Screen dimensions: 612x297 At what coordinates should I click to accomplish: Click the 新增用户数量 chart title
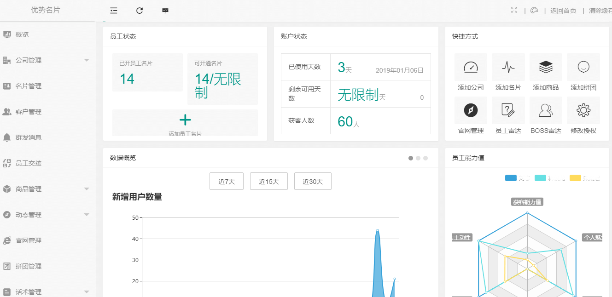click(x=137, y=197)
